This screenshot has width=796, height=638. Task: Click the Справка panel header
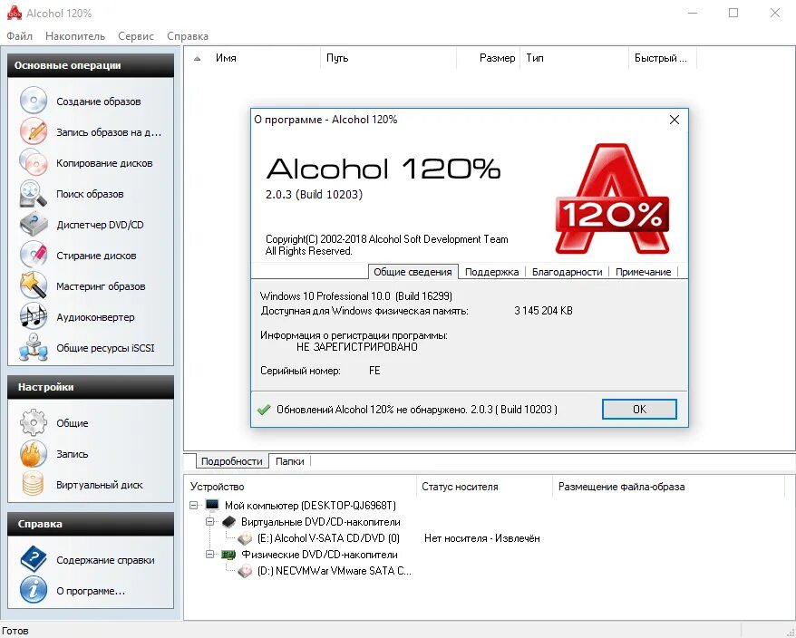coord(91,524)
